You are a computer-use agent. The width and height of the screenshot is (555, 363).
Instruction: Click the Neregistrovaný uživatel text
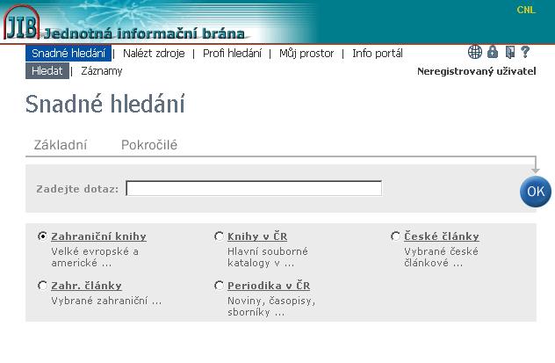pos(477,71)
